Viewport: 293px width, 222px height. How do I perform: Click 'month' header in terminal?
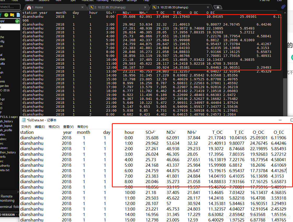pos(61,13)
